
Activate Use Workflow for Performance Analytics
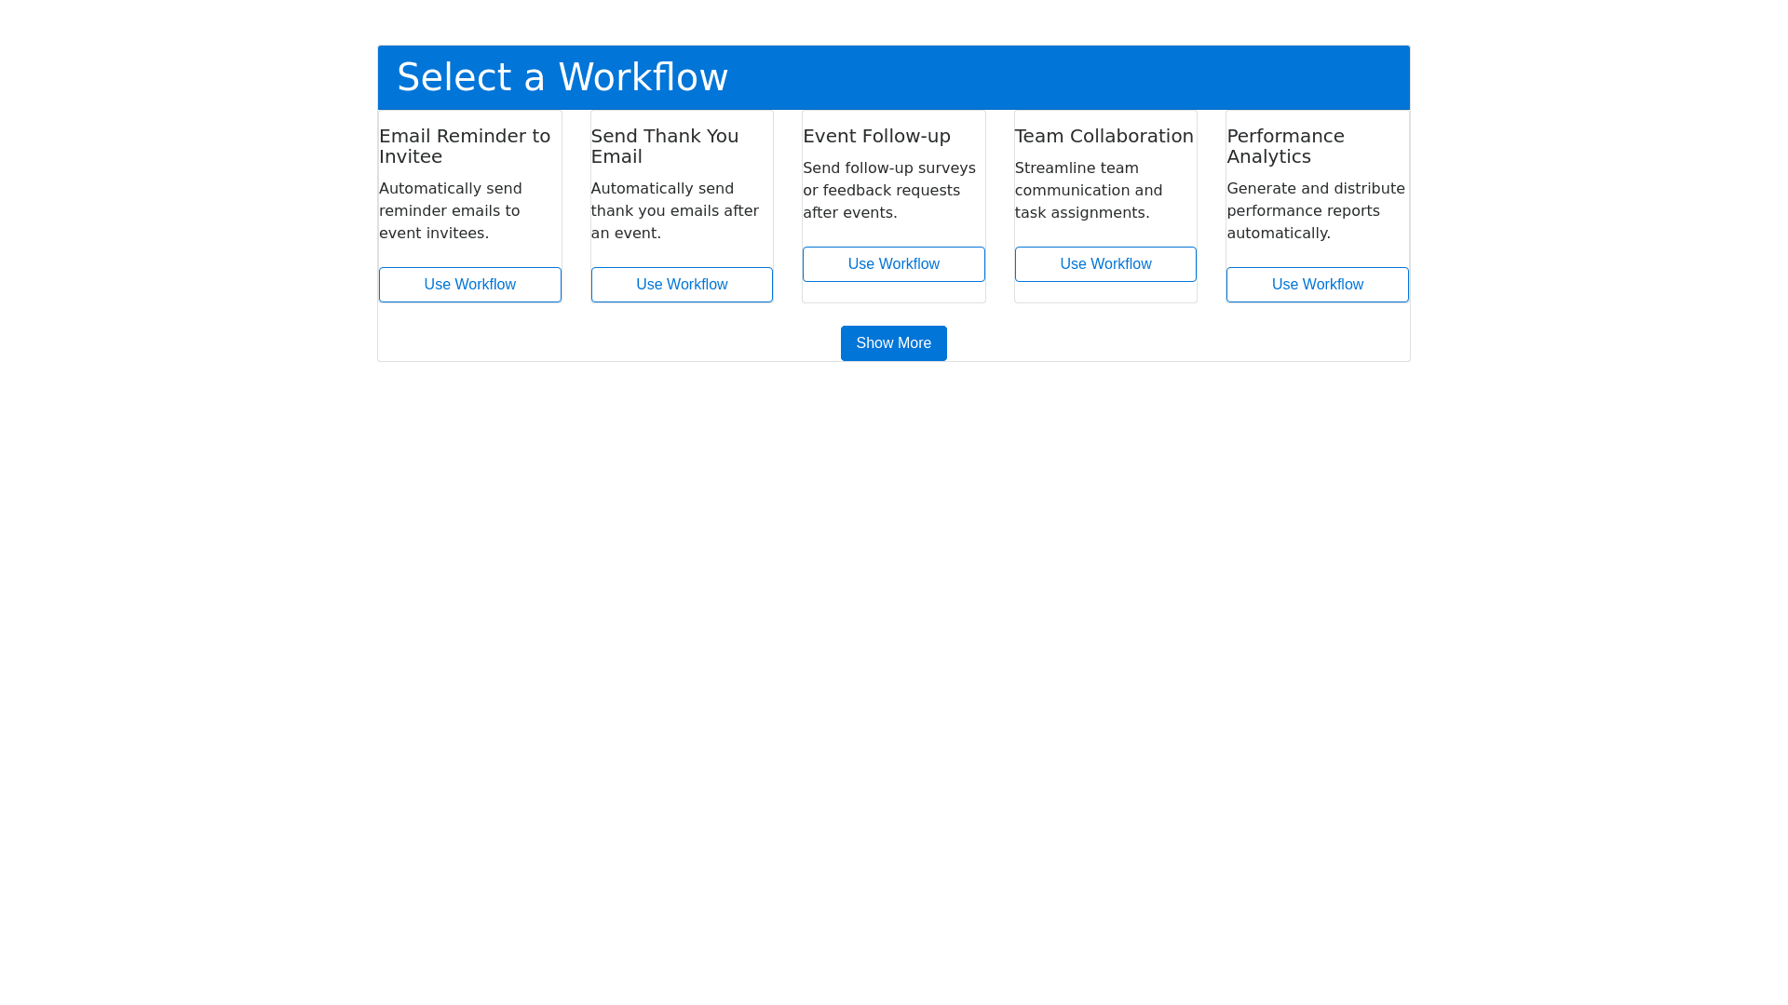(1317, 285)
